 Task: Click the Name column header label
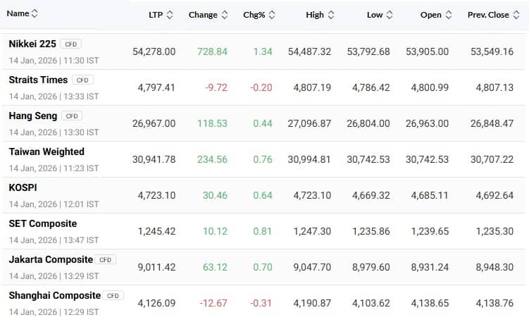coord(18,13)
